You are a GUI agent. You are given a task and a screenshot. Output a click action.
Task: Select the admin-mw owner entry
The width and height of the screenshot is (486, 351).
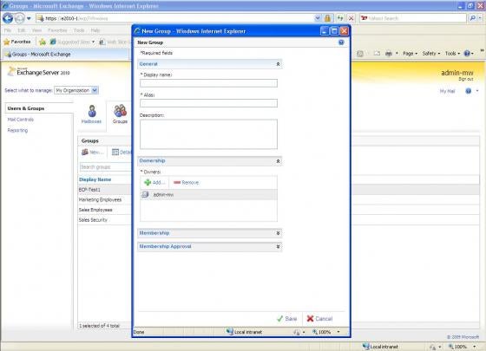[208, 195]
